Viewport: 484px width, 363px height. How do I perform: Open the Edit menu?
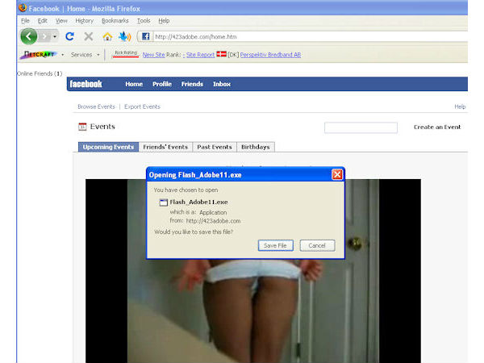tap(42, 21)
